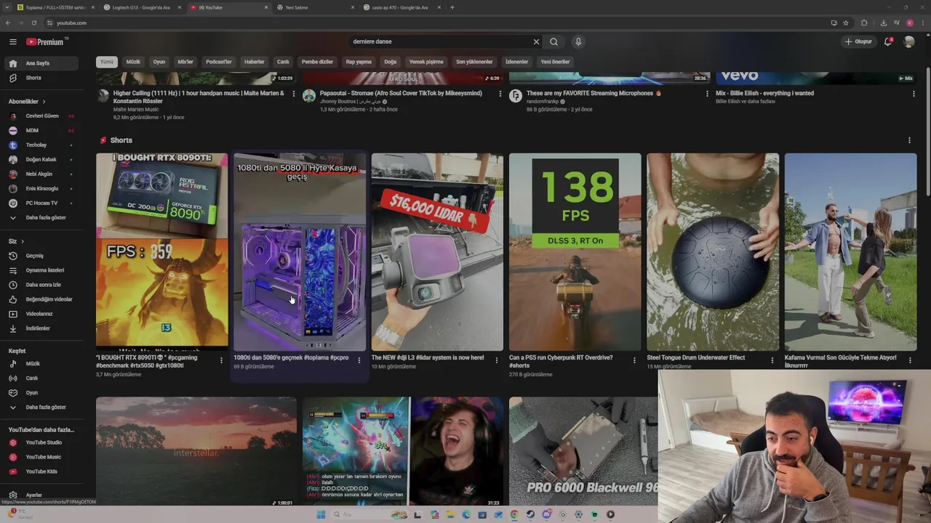
Task: Open more options for Higher Calling video
Action: coord(294,94)
